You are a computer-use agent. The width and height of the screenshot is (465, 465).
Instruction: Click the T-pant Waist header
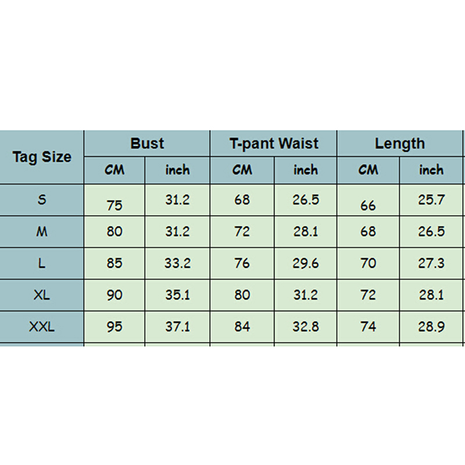tap(274, 144)
